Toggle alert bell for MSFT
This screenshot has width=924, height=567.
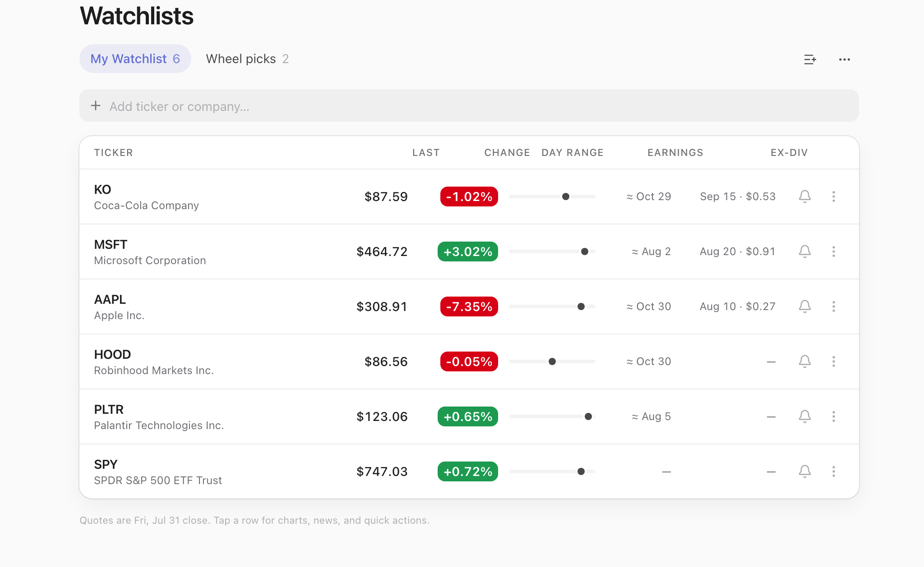[x=805, y=251]
